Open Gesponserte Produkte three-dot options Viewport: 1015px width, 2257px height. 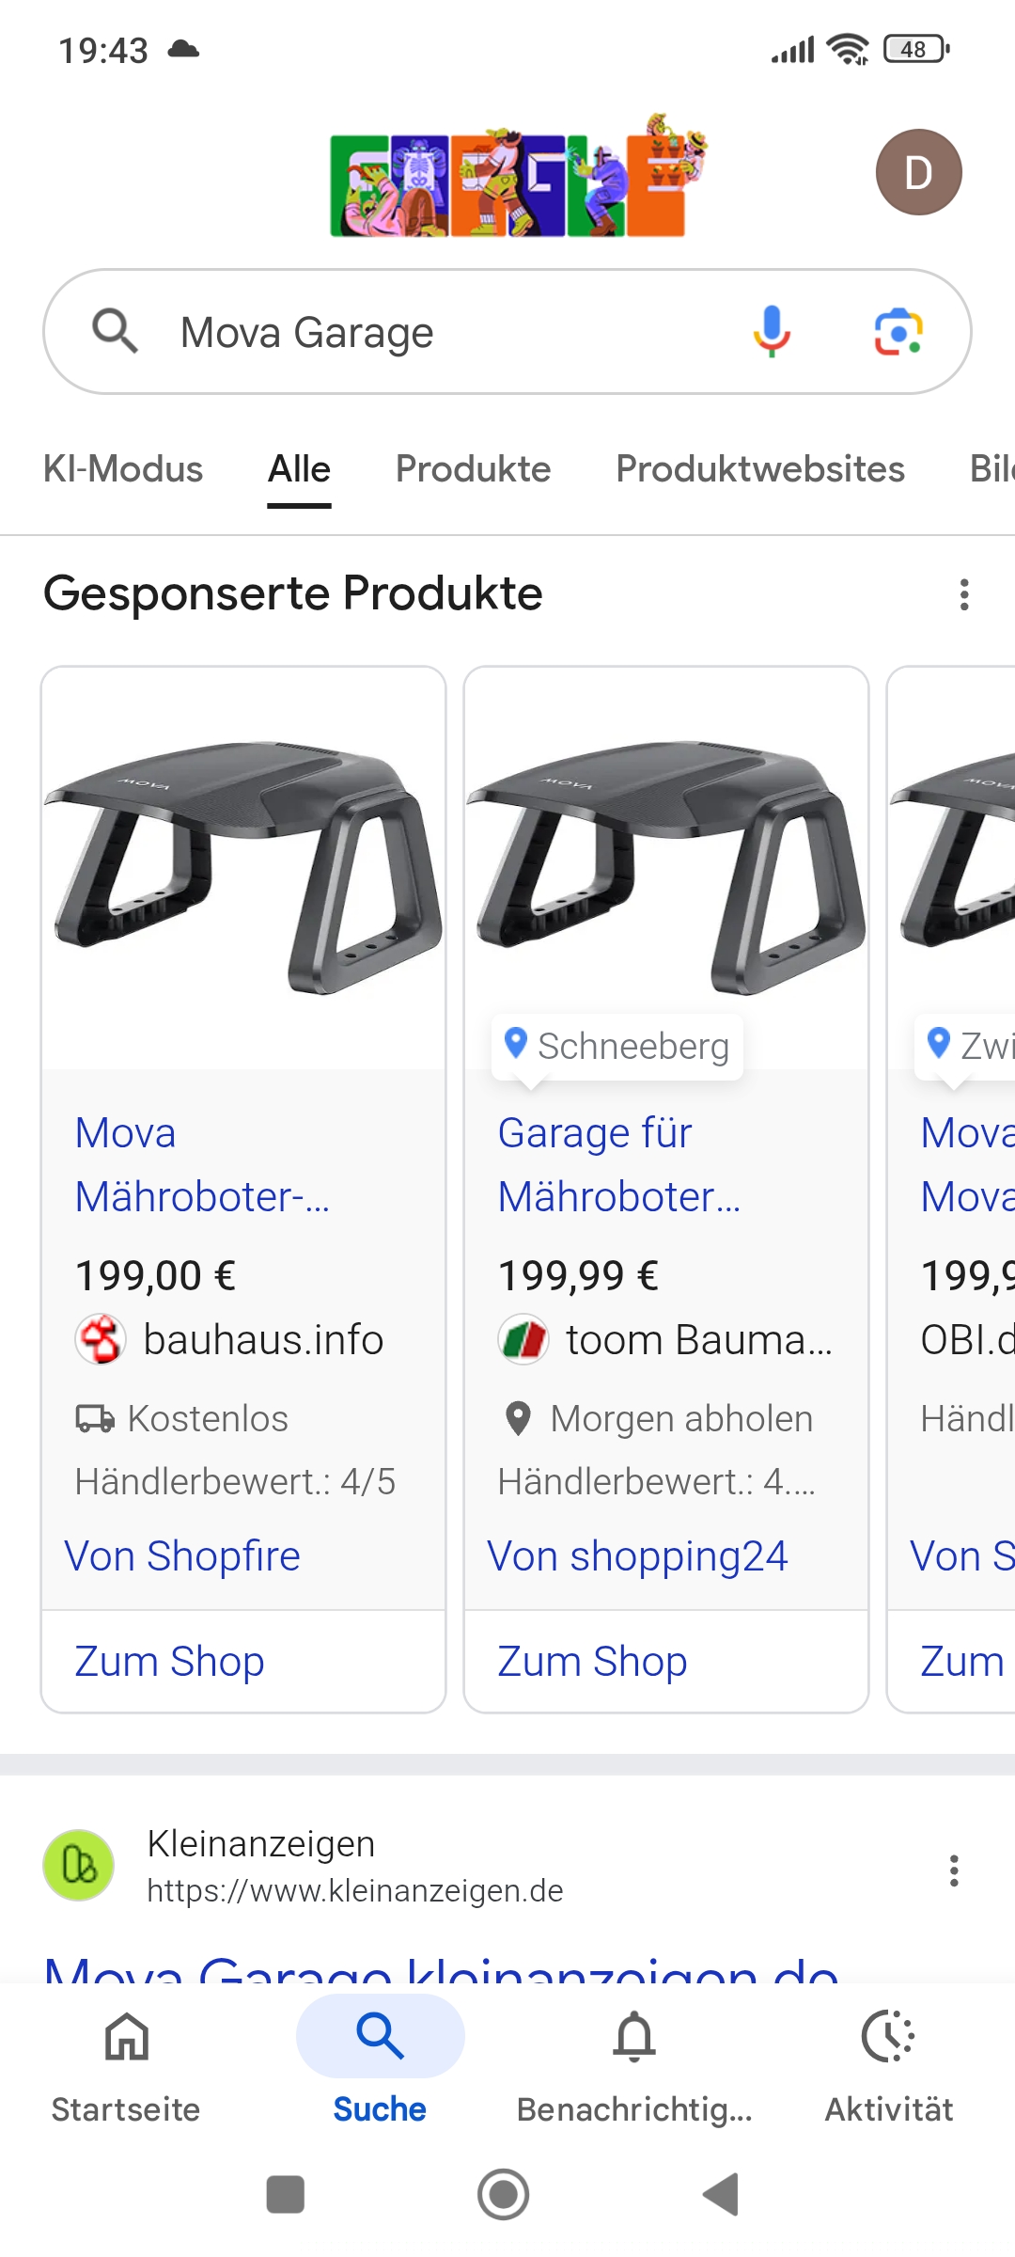(x=964, y=594)
